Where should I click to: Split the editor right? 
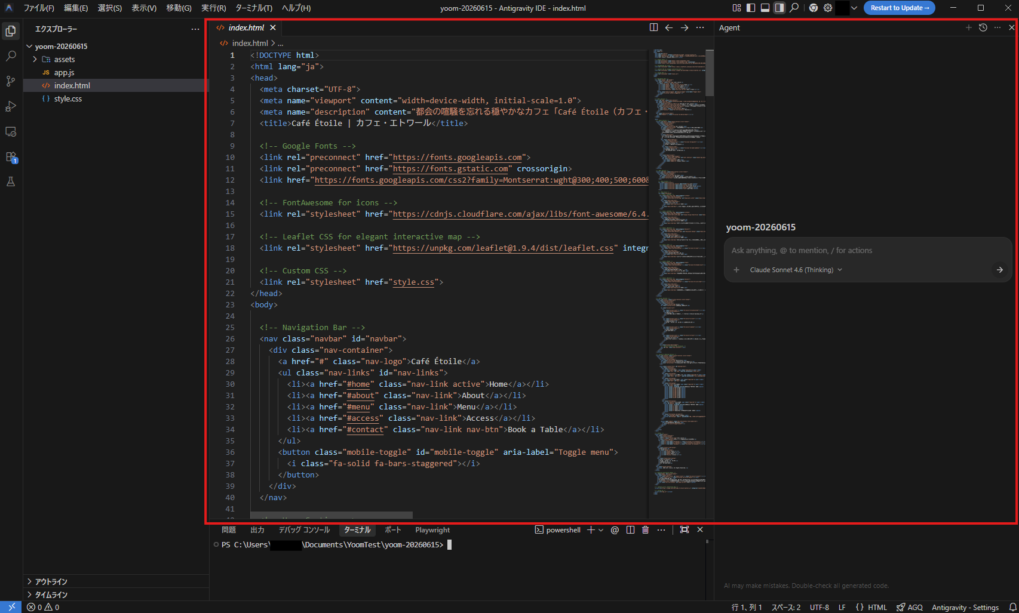point(653,27)
